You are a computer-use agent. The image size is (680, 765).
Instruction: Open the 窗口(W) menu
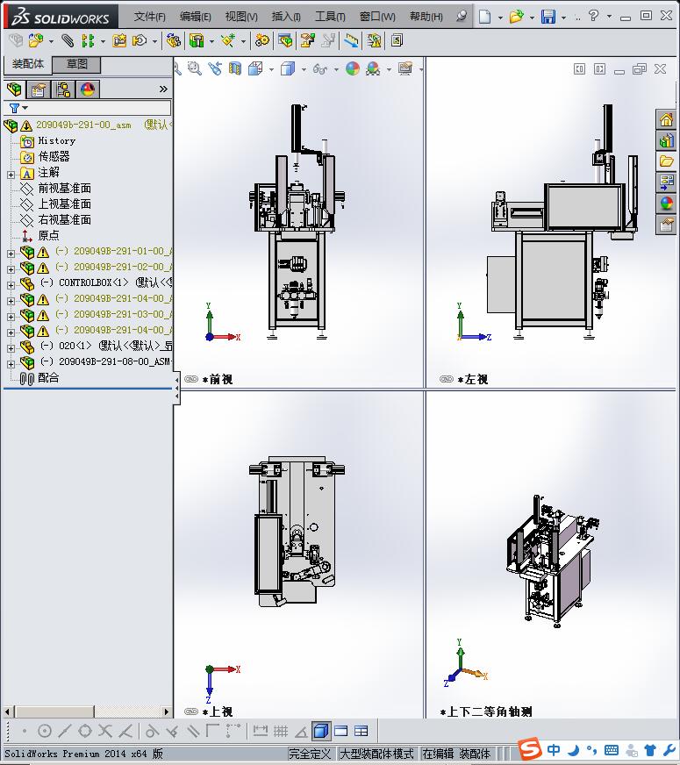coord(377,17)
